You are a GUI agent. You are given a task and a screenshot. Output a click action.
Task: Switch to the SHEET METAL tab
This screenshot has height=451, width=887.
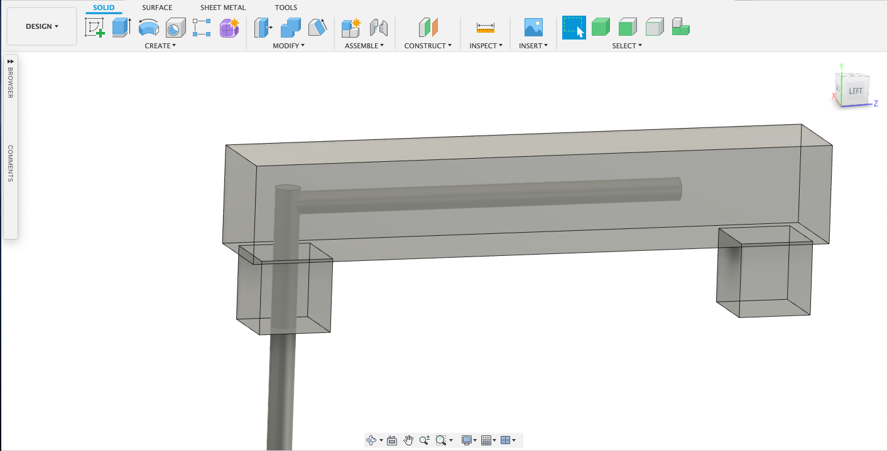223,8
